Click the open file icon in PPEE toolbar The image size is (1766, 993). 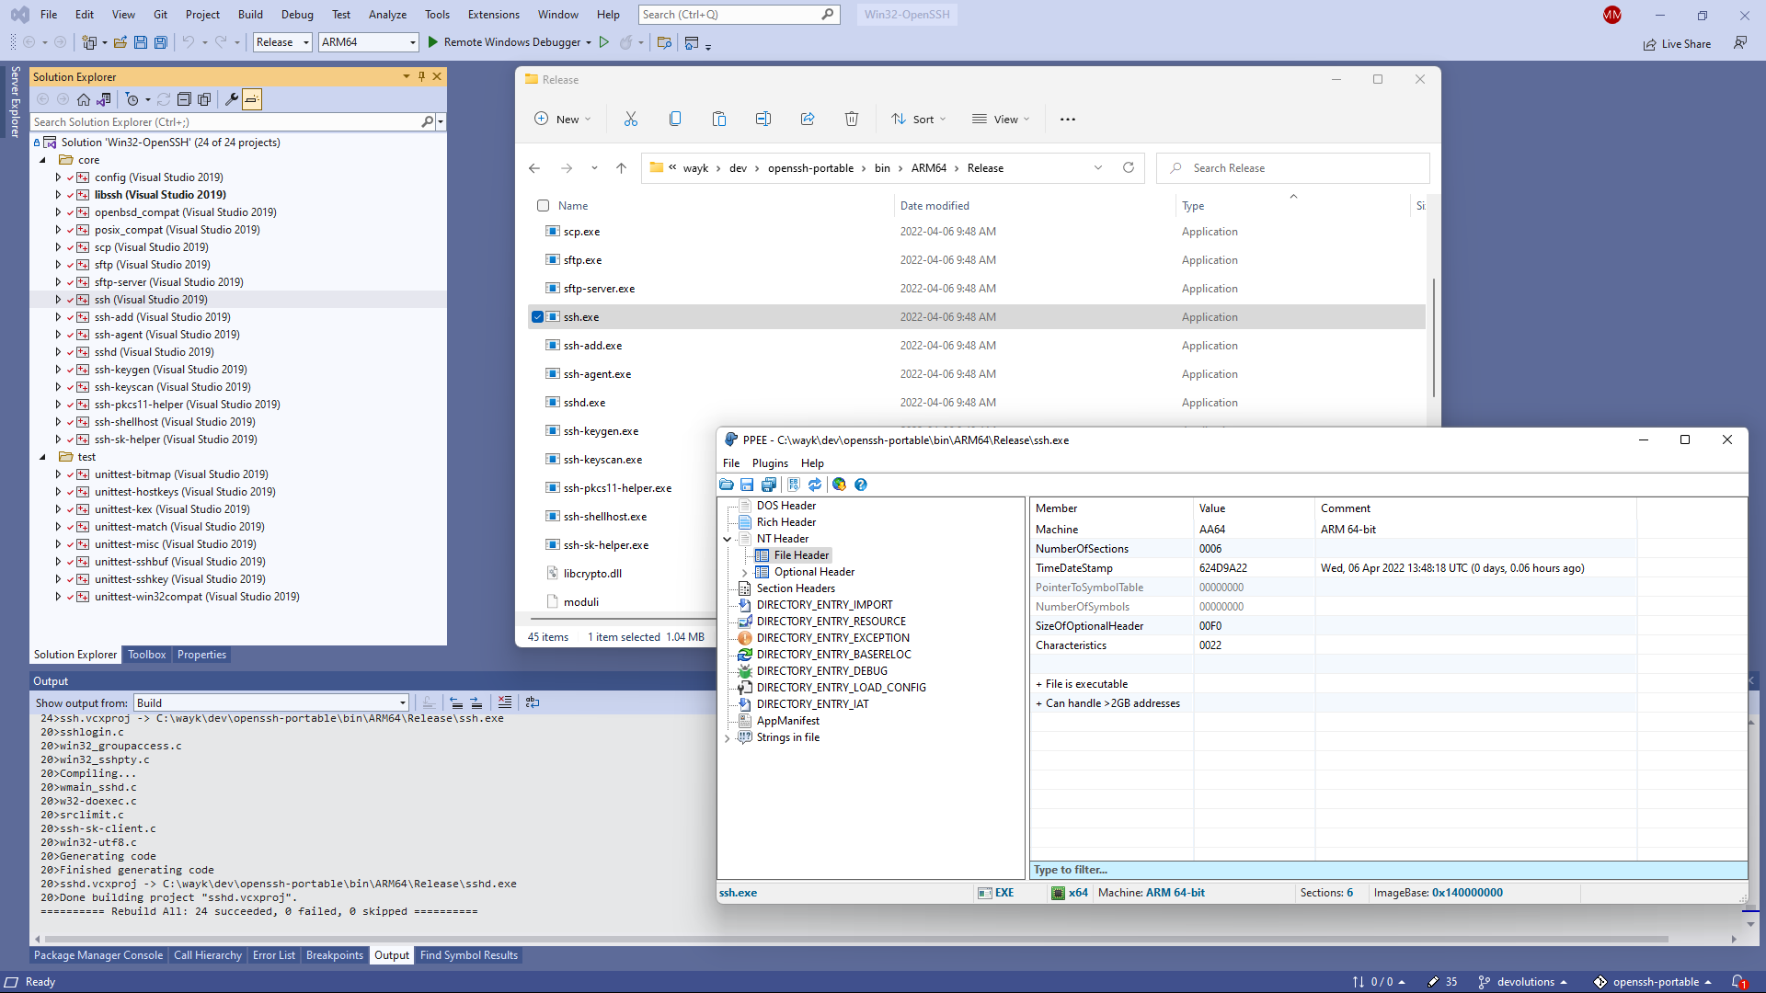pos(727,485)
